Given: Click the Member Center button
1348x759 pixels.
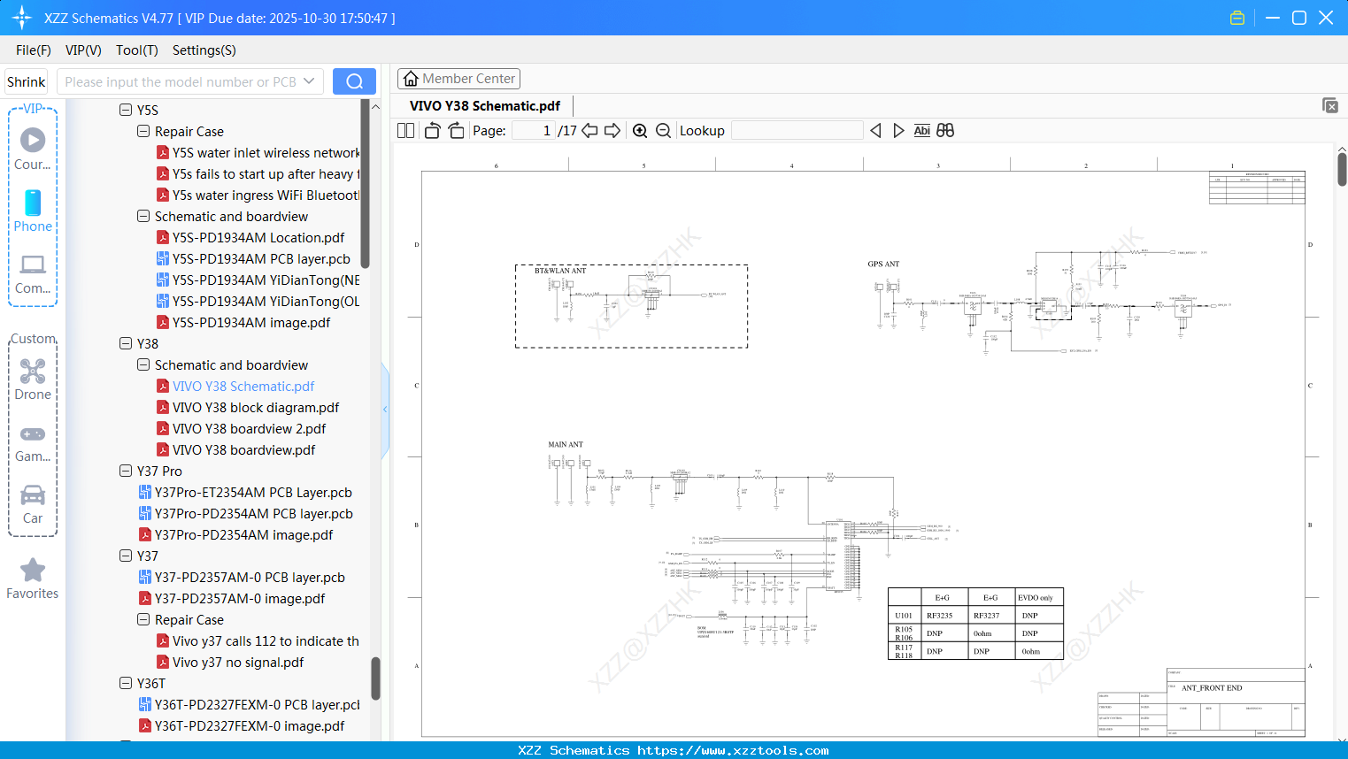Looking at the screenshot, I should pos(458,78).
